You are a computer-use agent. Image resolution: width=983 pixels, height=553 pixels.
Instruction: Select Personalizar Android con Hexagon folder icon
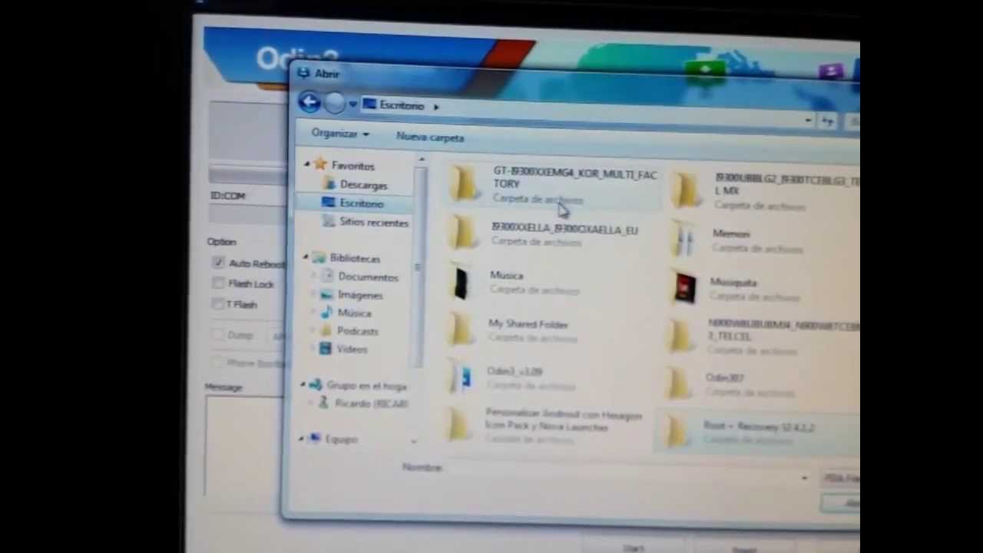[x=459, y=425]
